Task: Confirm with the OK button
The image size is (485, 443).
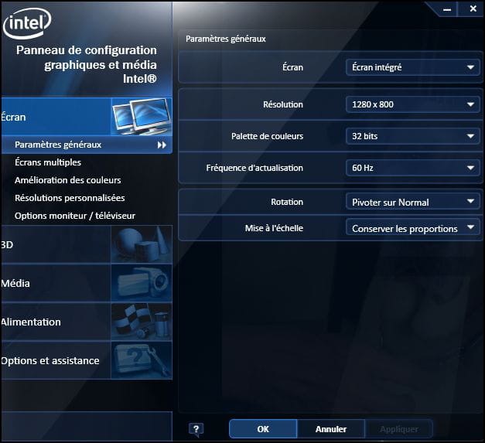Action: 263,429
